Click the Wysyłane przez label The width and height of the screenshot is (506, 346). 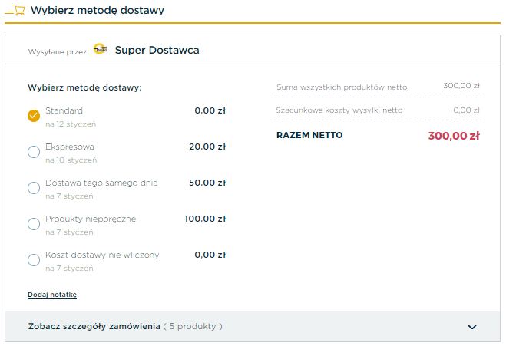point(58,52)
